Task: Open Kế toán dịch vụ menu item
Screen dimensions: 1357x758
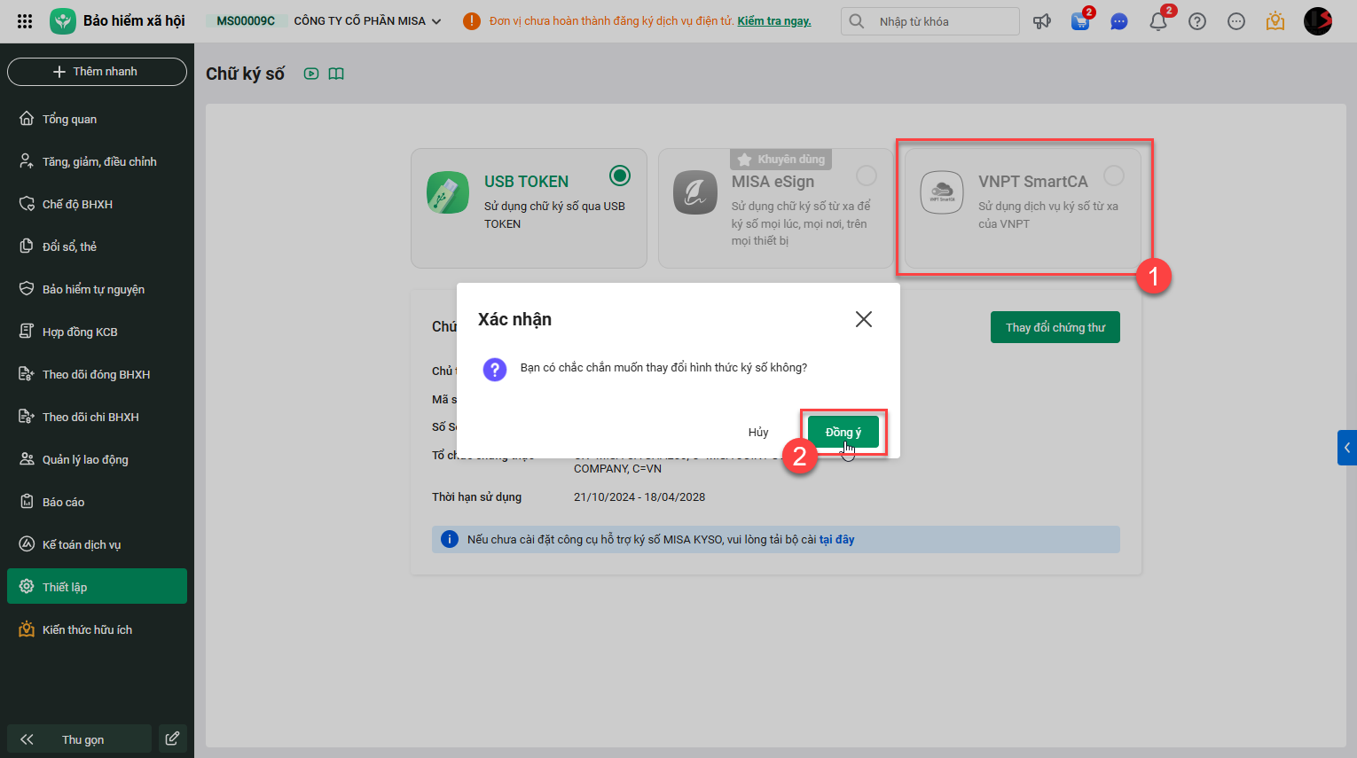Action: click(x=98, y=544)
